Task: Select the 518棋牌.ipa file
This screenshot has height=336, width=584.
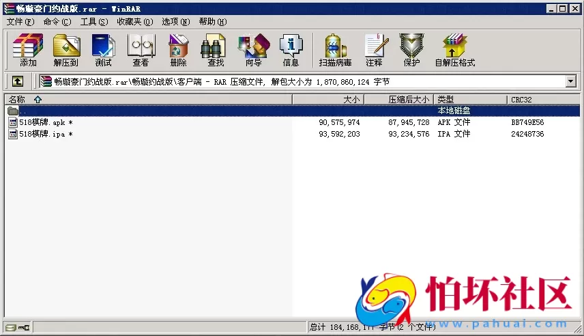Action: point(42,134)
